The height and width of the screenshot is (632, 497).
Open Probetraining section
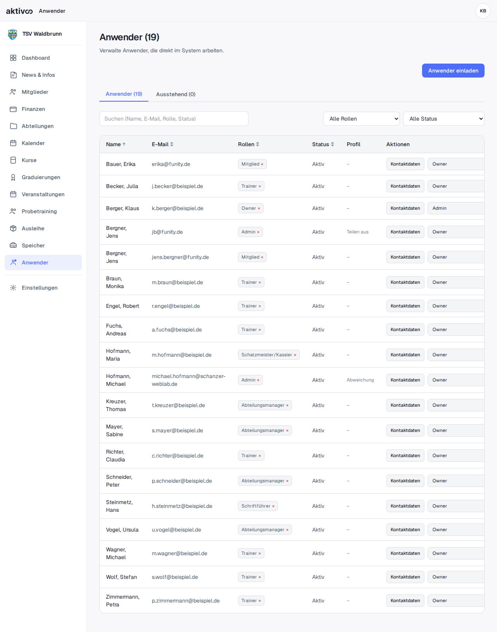43,211
